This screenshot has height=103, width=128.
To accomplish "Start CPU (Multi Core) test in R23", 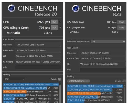I will [x=121, y=22].
